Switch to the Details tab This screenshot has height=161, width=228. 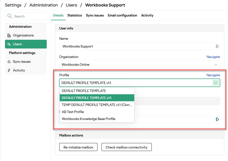tap(58, 15)
